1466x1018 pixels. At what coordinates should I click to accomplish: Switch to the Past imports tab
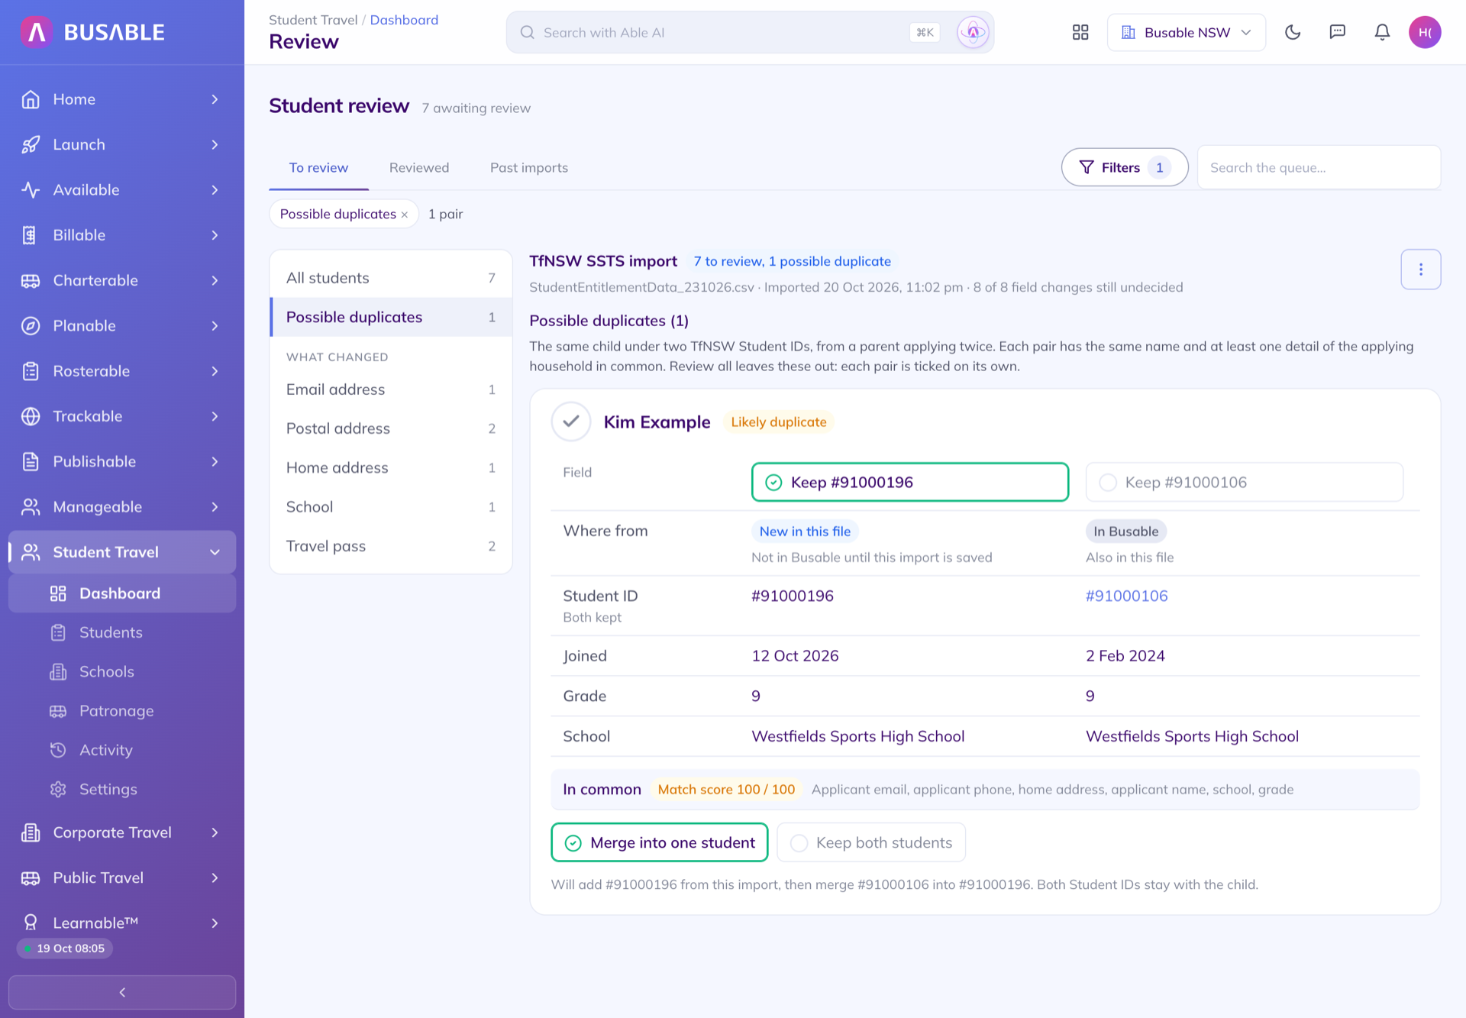tap(528, 167)
